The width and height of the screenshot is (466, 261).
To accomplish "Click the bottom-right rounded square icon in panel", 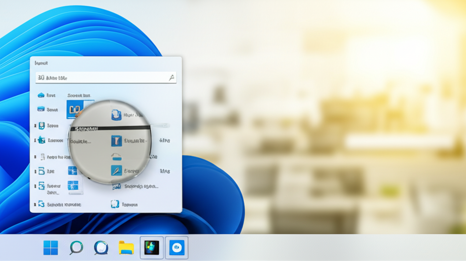I will pos(115,204).
